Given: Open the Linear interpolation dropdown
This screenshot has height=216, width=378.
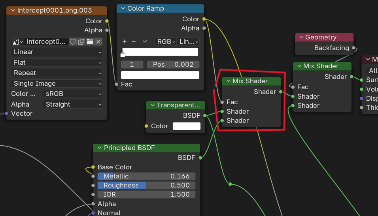Looking at the screenshot, I should pos(57,52).
